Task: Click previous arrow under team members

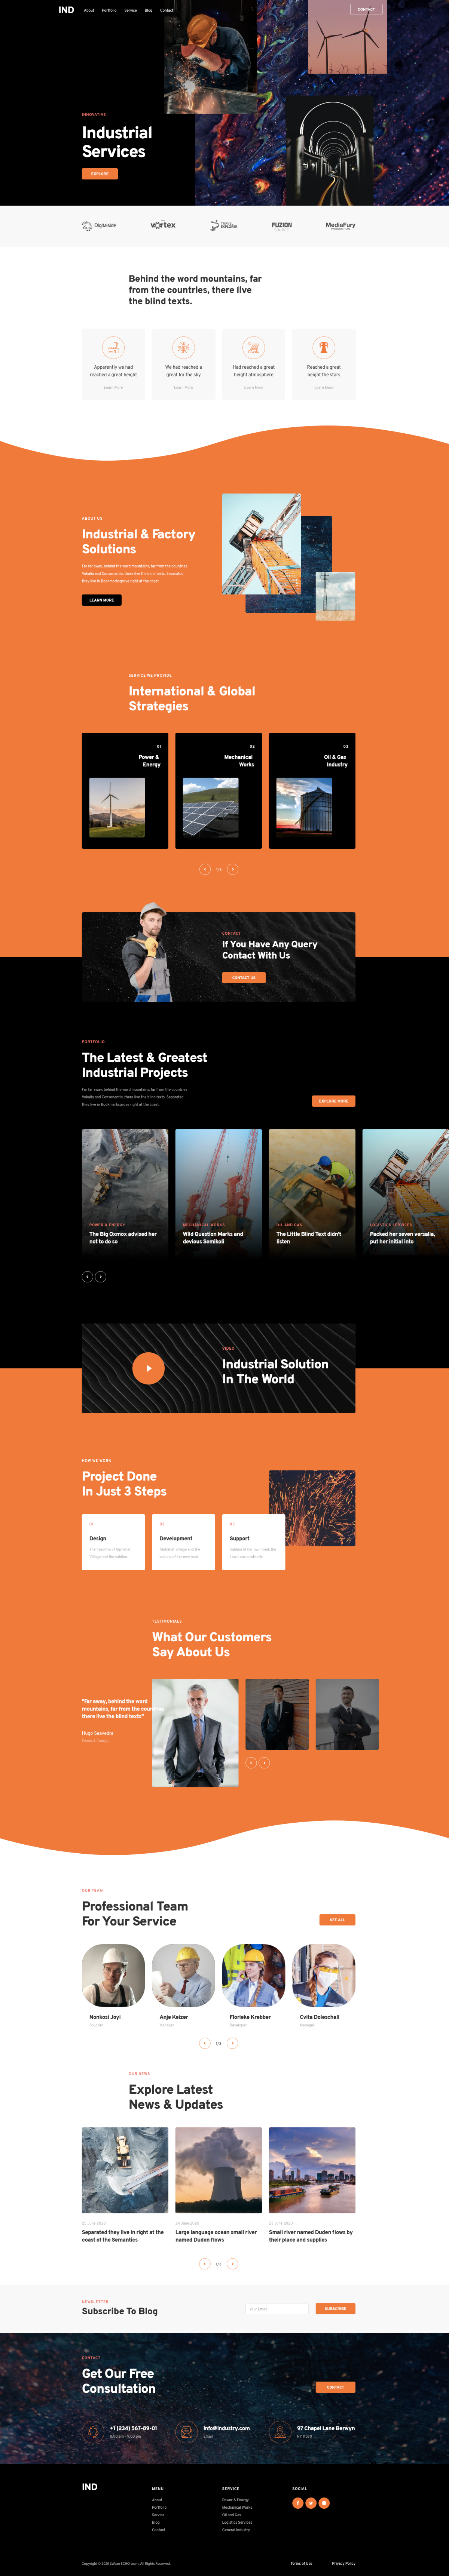Action: pyautogui.click(x=205, y=2043)
